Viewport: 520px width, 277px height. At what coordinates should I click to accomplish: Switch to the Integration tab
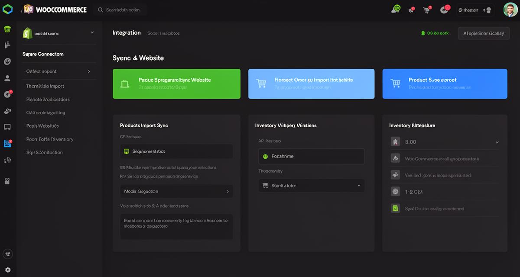coord(127,33)
